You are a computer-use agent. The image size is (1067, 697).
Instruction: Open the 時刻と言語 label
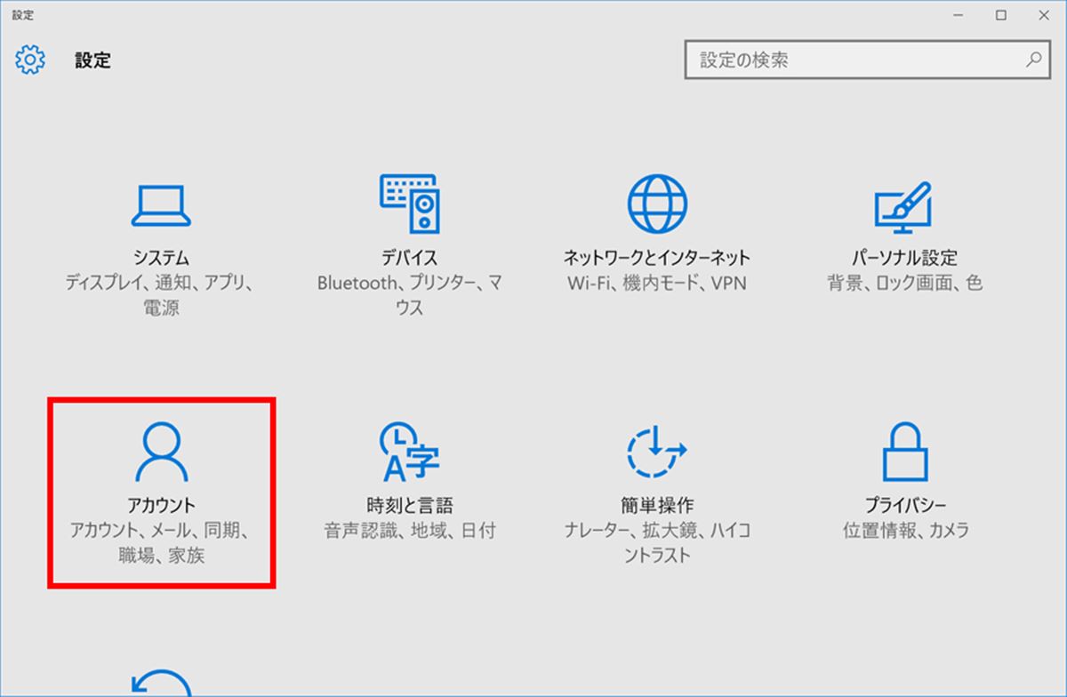pos(409,506)
